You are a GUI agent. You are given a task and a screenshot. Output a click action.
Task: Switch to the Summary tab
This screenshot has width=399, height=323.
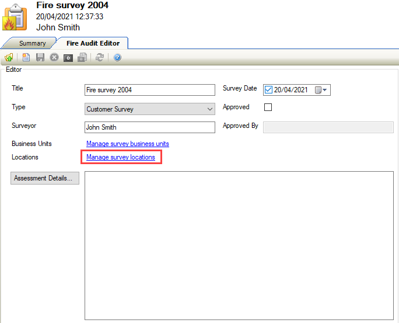click(x=32, y=43)
